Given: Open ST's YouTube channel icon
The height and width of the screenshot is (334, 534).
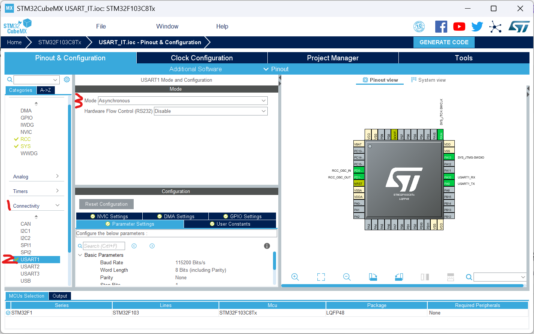Looking at the screenshot, I should pos(459,27).
